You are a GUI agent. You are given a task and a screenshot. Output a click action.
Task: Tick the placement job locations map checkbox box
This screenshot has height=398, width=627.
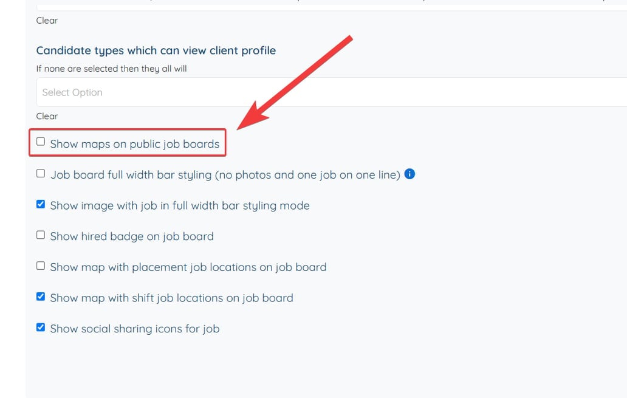point(41,266)
